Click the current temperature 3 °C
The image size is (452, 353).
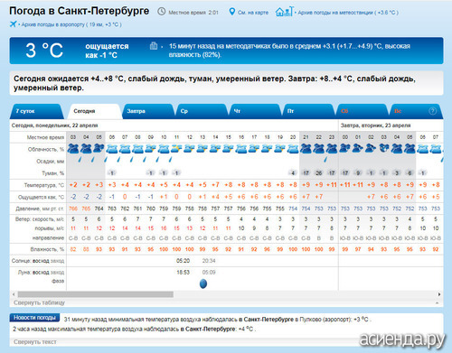click(44, 51)
